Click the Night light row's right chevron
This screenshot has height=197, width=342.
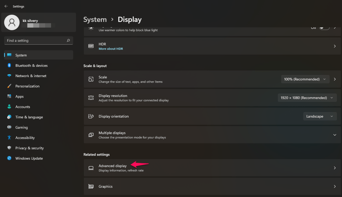(335, 28)
